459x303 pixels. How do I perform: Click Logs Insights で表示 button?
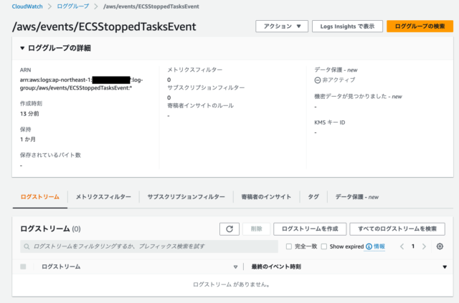click(x=347, y=27)
